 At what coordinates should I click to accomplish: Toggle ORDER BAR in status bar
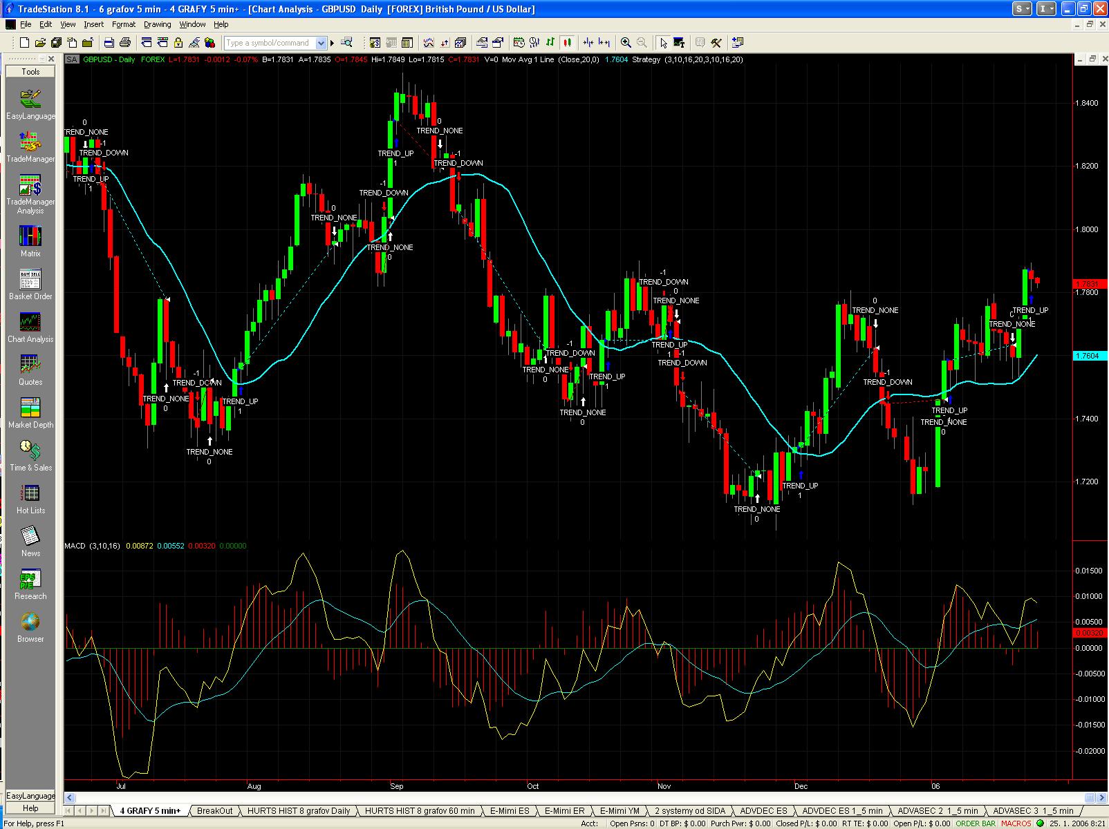tap(976, 823)
